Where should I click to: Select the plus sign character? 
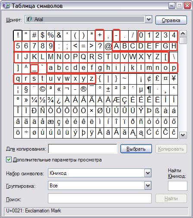(100, 35)
